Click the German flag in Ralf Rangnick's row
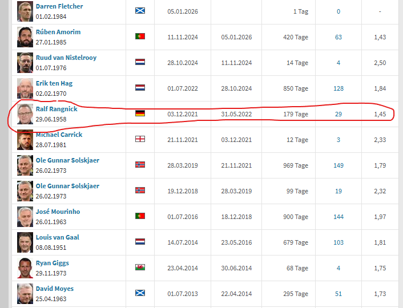 140,114
